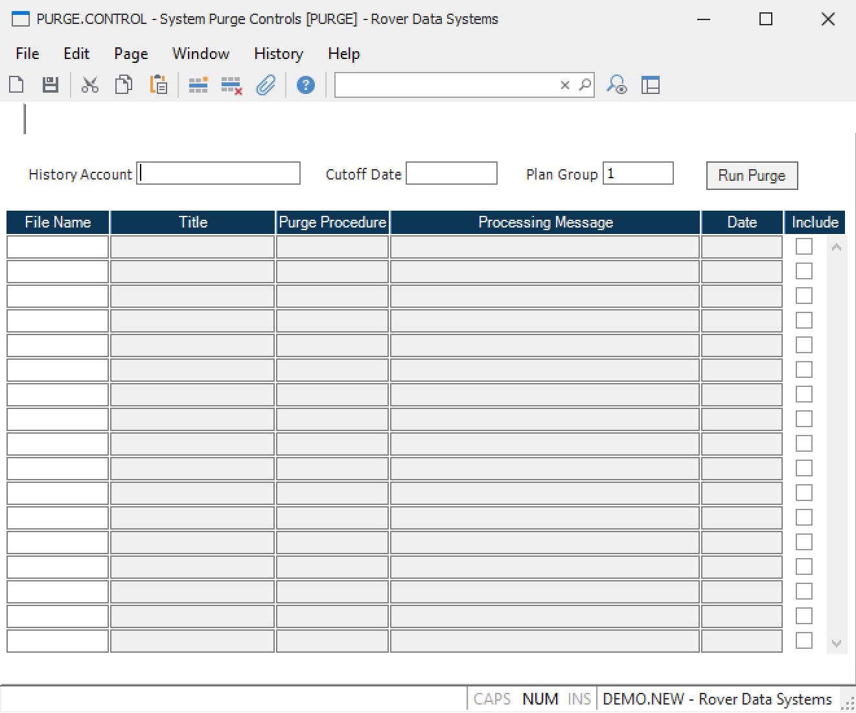Click the Save floppy disk icon

click(51, 85)
